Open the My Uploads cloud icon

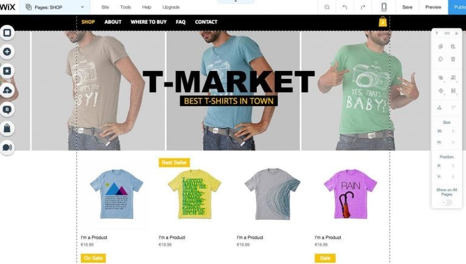7,90
